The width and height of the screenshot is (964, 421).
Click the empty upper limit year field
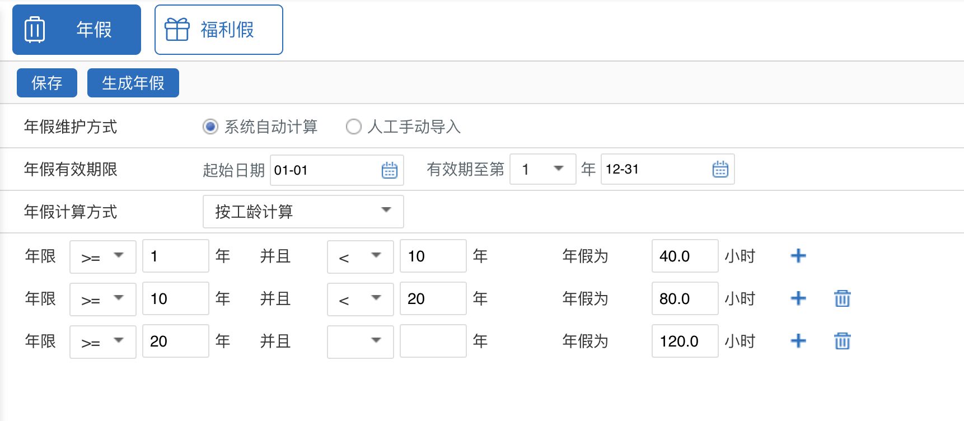click(433, 341)
